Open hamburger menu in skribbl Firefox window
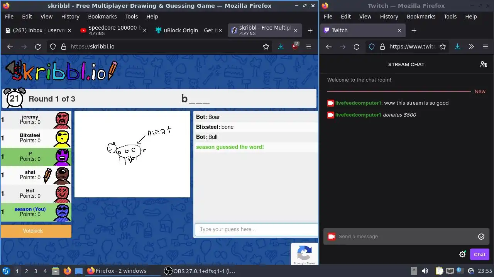This screenshot has width=494, height=277. (309, 47)
